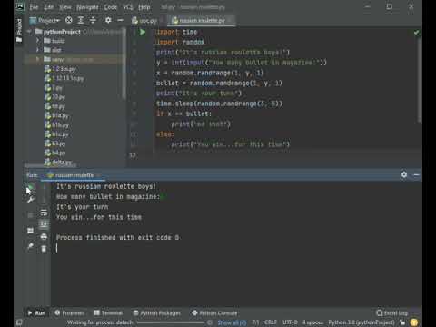Open the b1a.py file
The image size is (436, 327).
tap(56, 115)
